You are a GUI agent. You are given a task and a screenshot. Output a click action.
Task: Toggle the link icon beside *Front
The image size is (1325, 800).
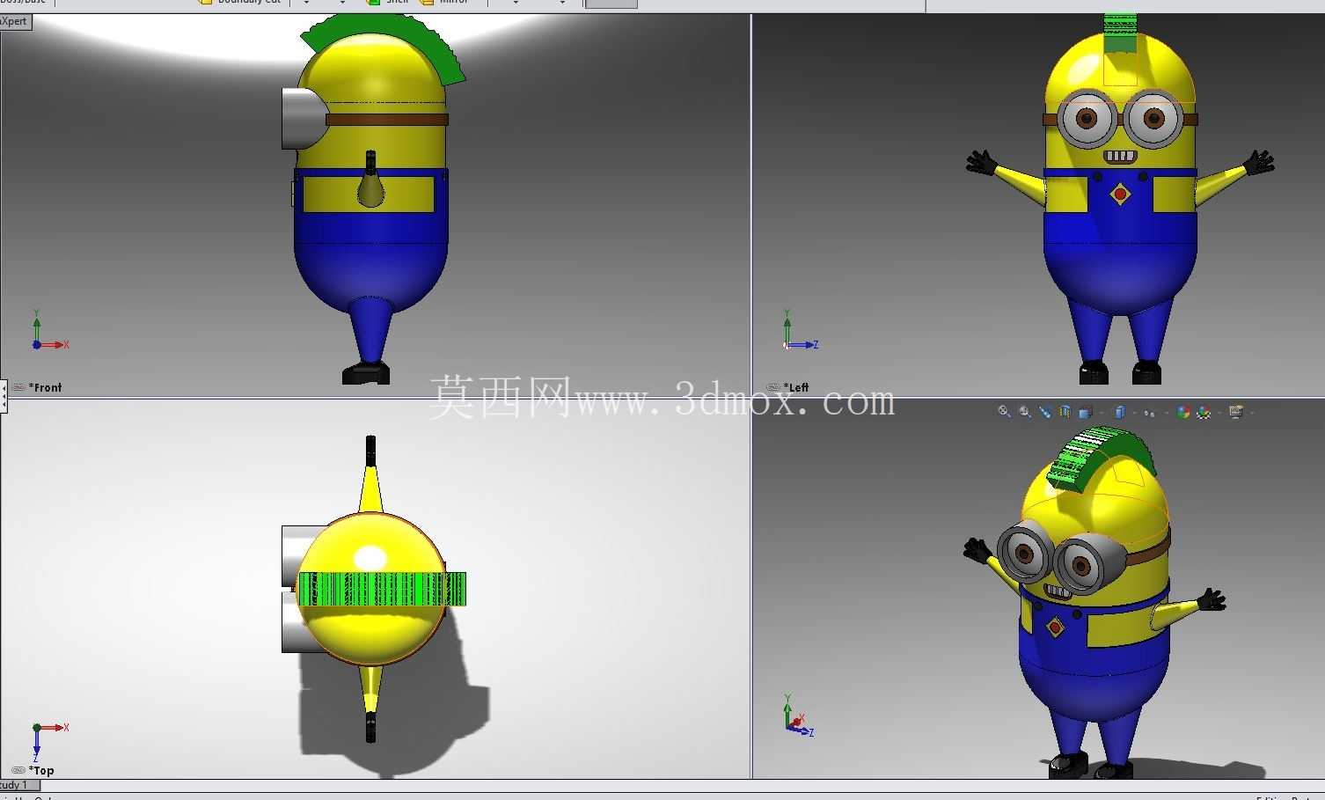point(18,387)
